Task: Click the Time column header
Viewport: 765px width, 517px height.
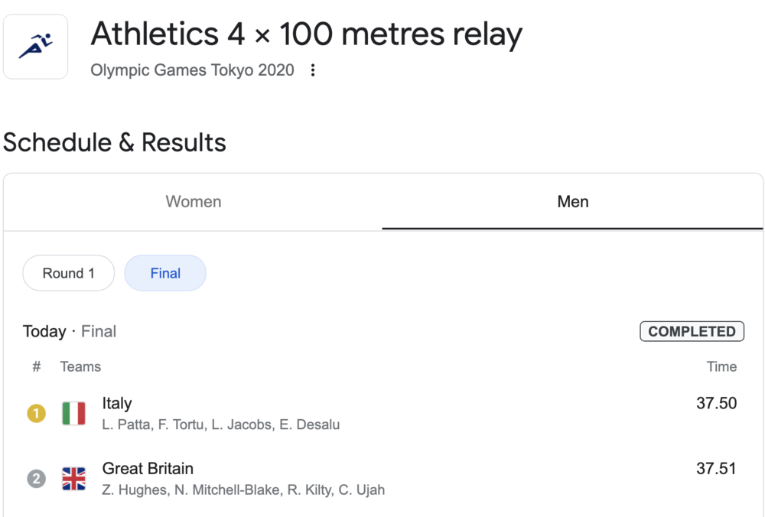Action: click(721, 367)
